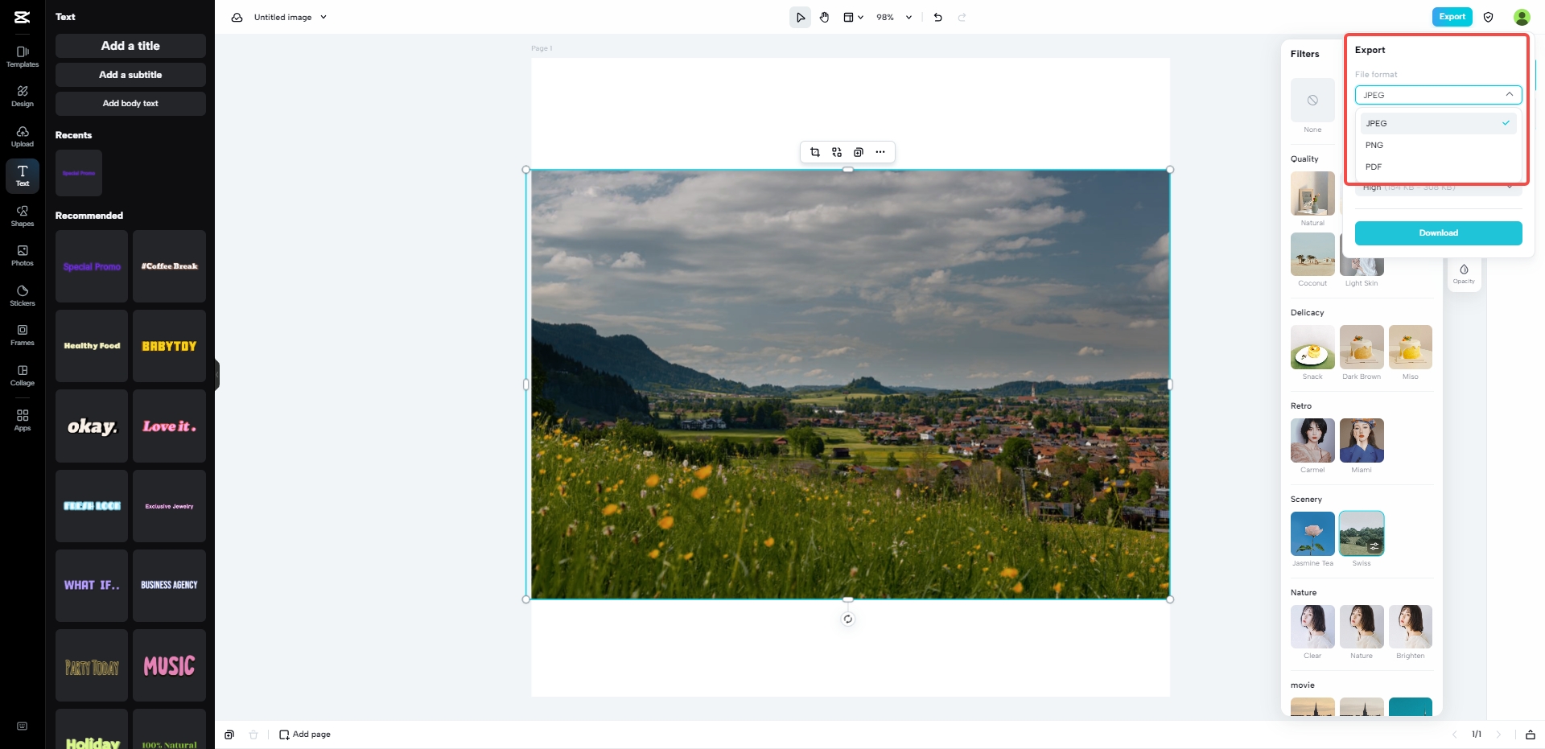Click the CapCut logo icon
The image size is (1545, 749).
tap(23, 17)
